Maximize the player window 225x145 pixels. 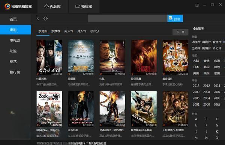point(213,5)
